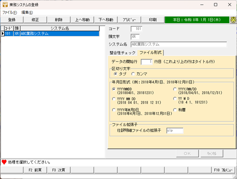
Task: Click the window resize grip at bottom corner
Action: tap(234, 176)
